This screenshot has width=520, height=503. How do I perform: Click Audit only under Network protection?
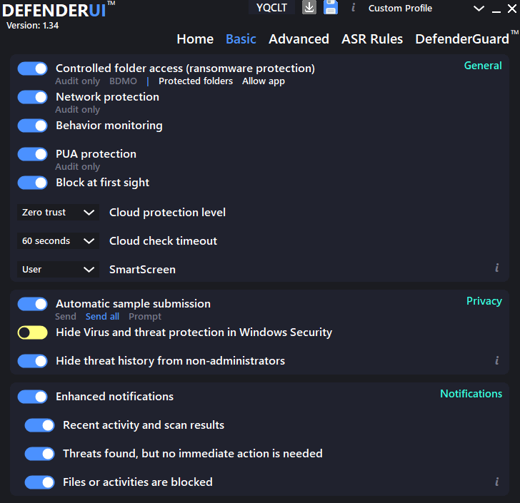point(78,110)
